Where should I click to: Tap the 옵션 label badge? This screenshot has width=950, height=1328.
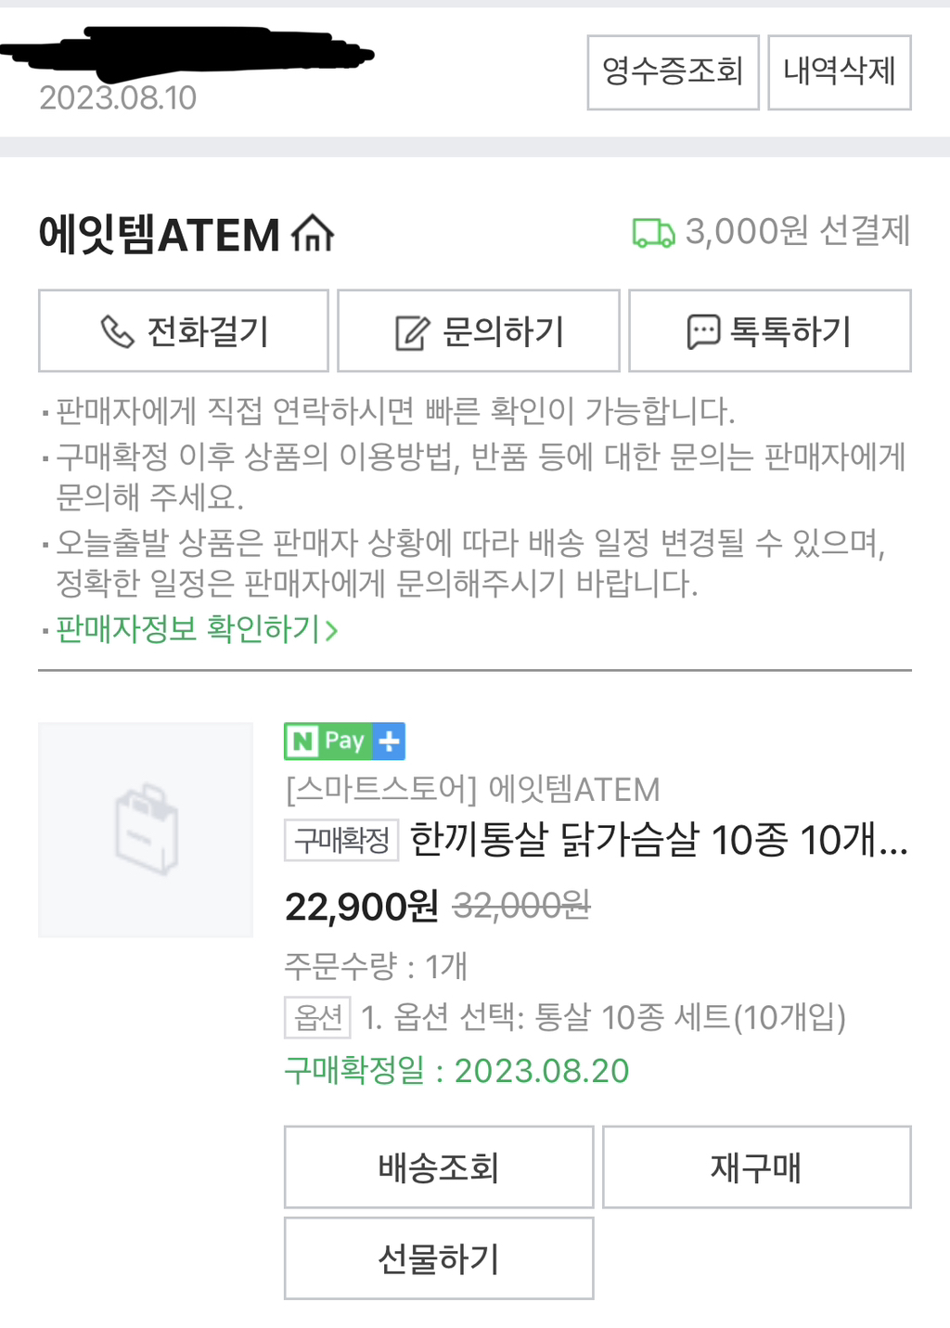click(317, 1018)
